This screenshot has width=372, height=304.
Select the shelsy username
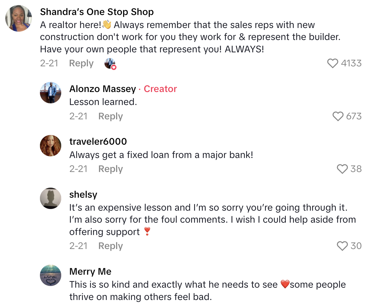click(x=83, y=194)
